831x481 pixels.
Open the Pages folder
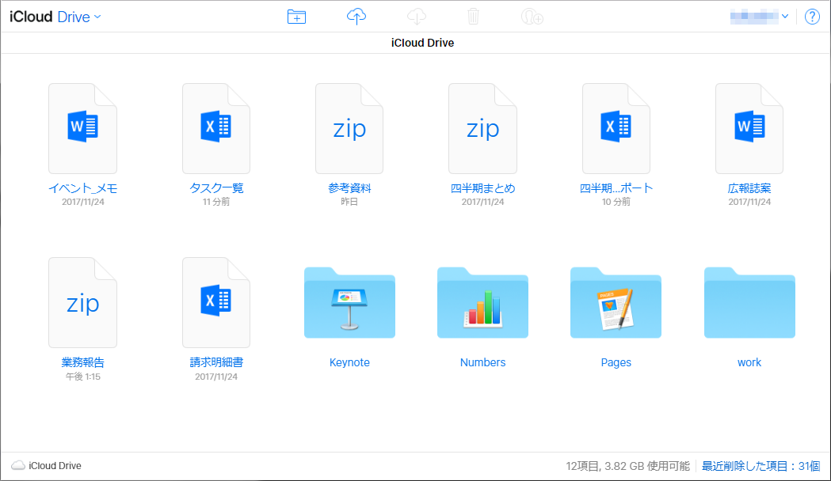[616, 303]
